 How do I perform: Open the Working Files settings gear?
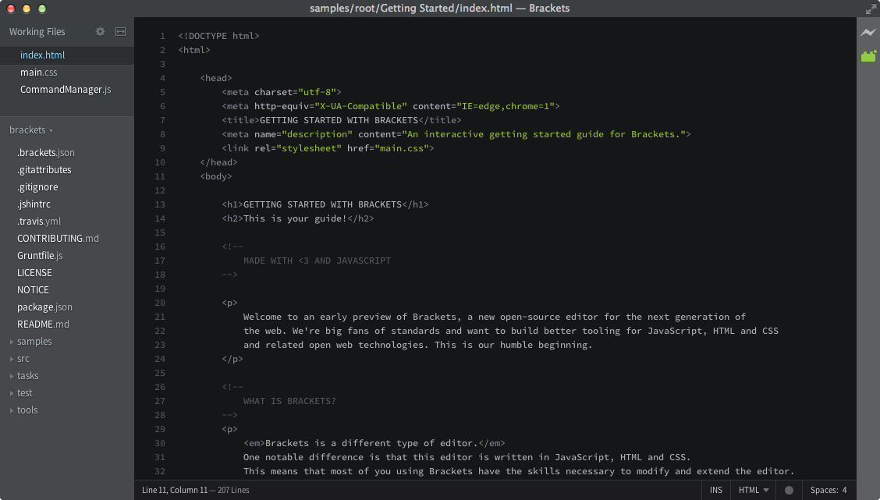click(x=100, y=31)
